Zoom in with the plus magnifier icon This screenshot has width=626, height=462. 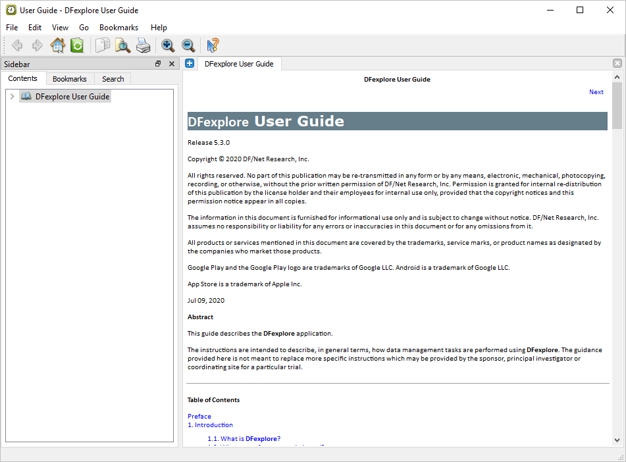(168, 45)
